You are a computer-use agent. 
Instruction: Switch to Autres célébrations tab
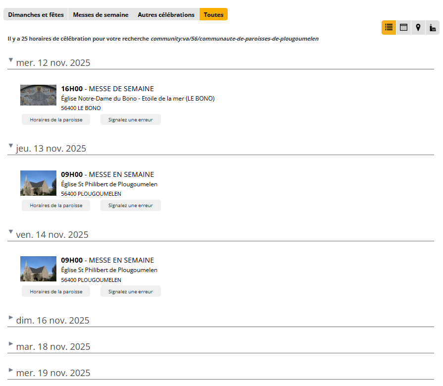click(x=166, y=14)
